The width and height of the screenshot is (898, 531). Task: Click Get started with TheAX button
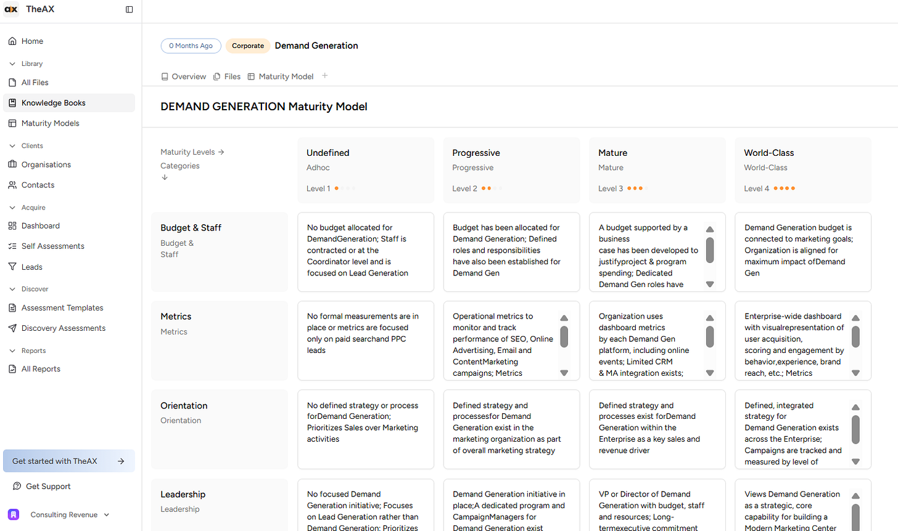tap(69, 461)
